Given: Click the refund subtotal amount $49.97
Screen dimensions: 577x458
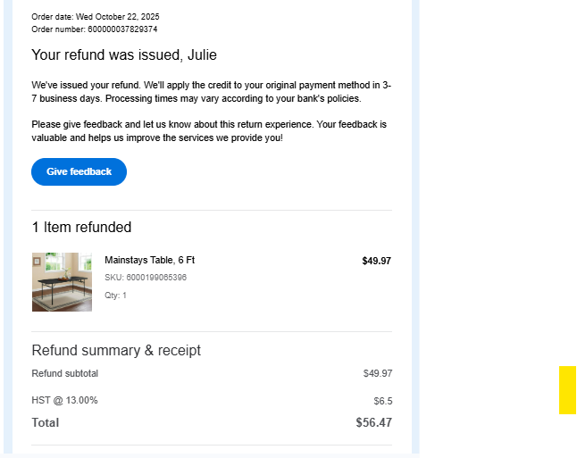Looking at the screenshot, I should tap(377, 373).
